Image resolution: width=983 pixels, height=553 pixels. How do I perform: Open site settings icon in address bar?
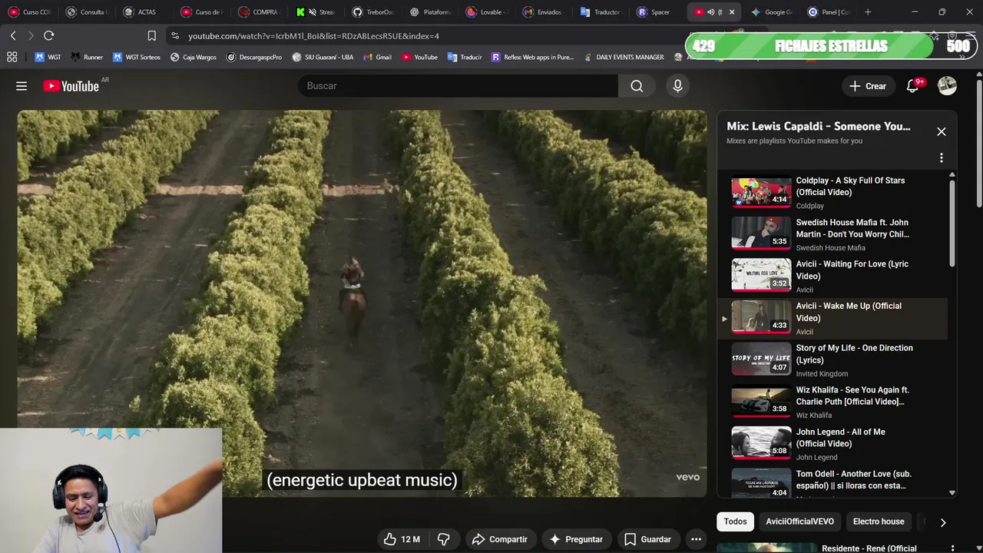click(x=175, y=35)
